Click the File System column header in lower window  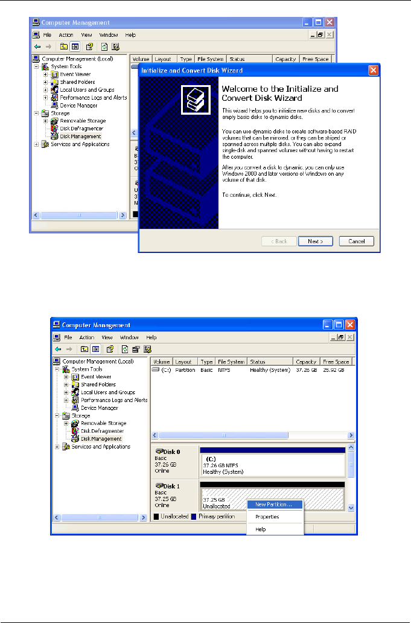[231, 362]
